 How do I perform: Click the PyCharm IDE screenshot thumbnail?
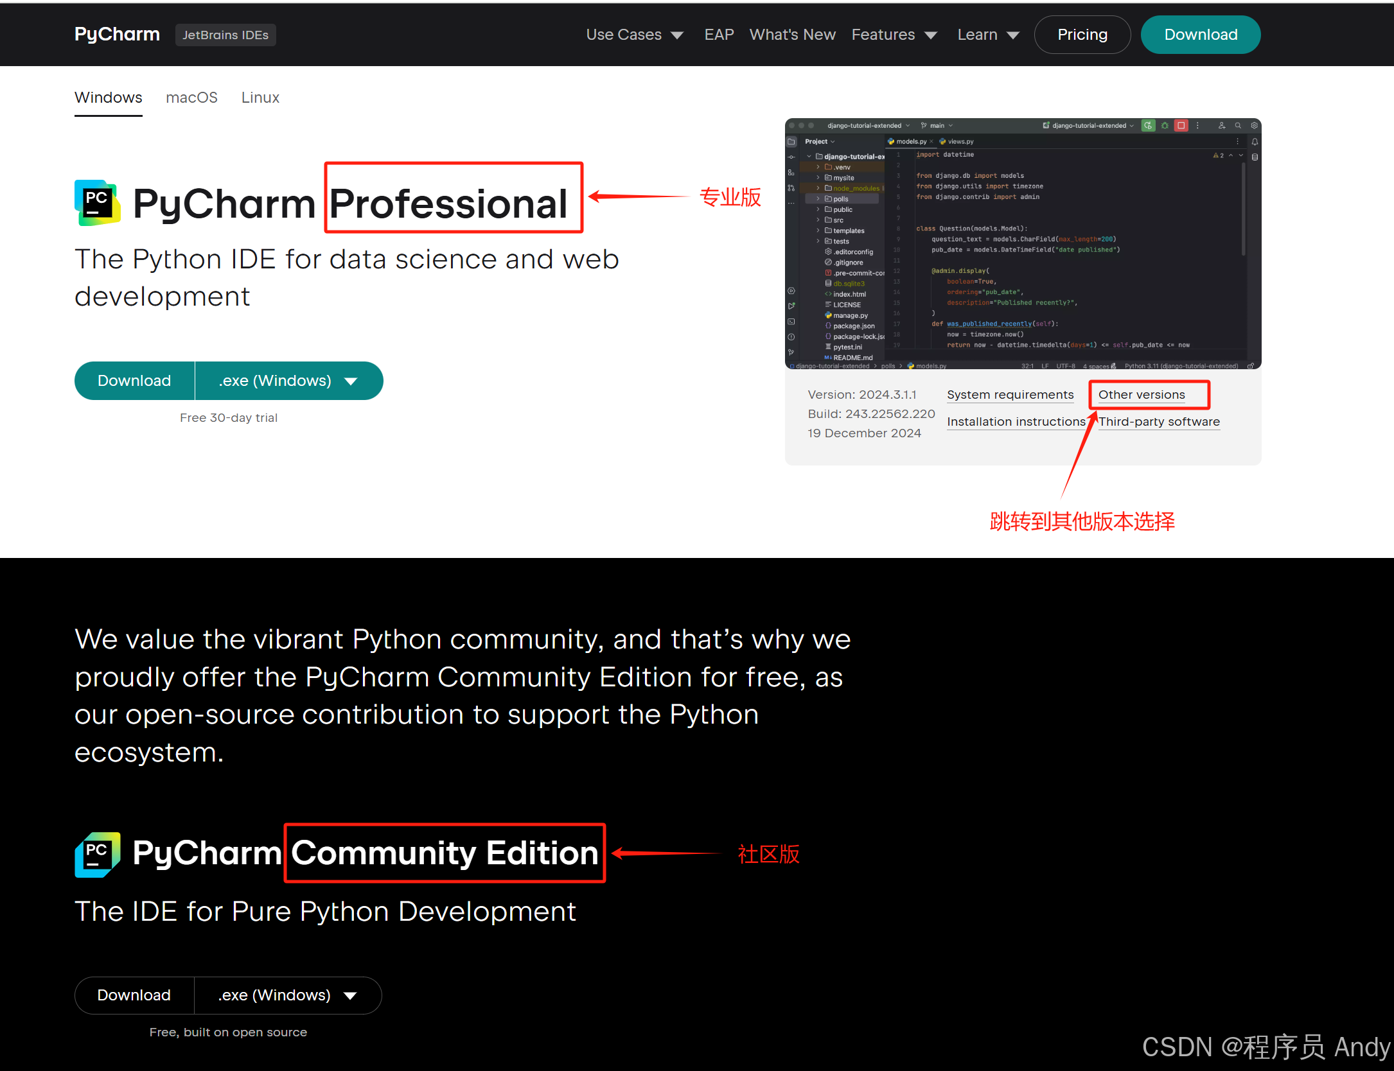pos(1023,244)
